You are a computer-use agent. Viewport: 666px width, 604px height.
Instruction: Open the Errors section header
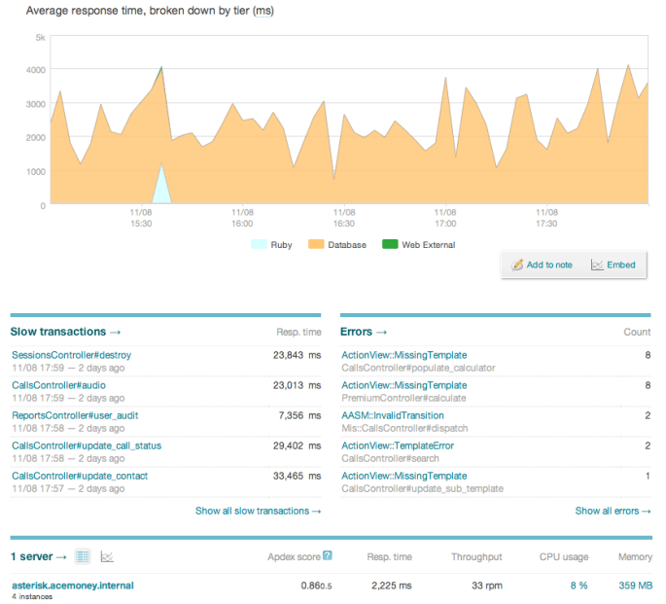(x=365, y=332)
